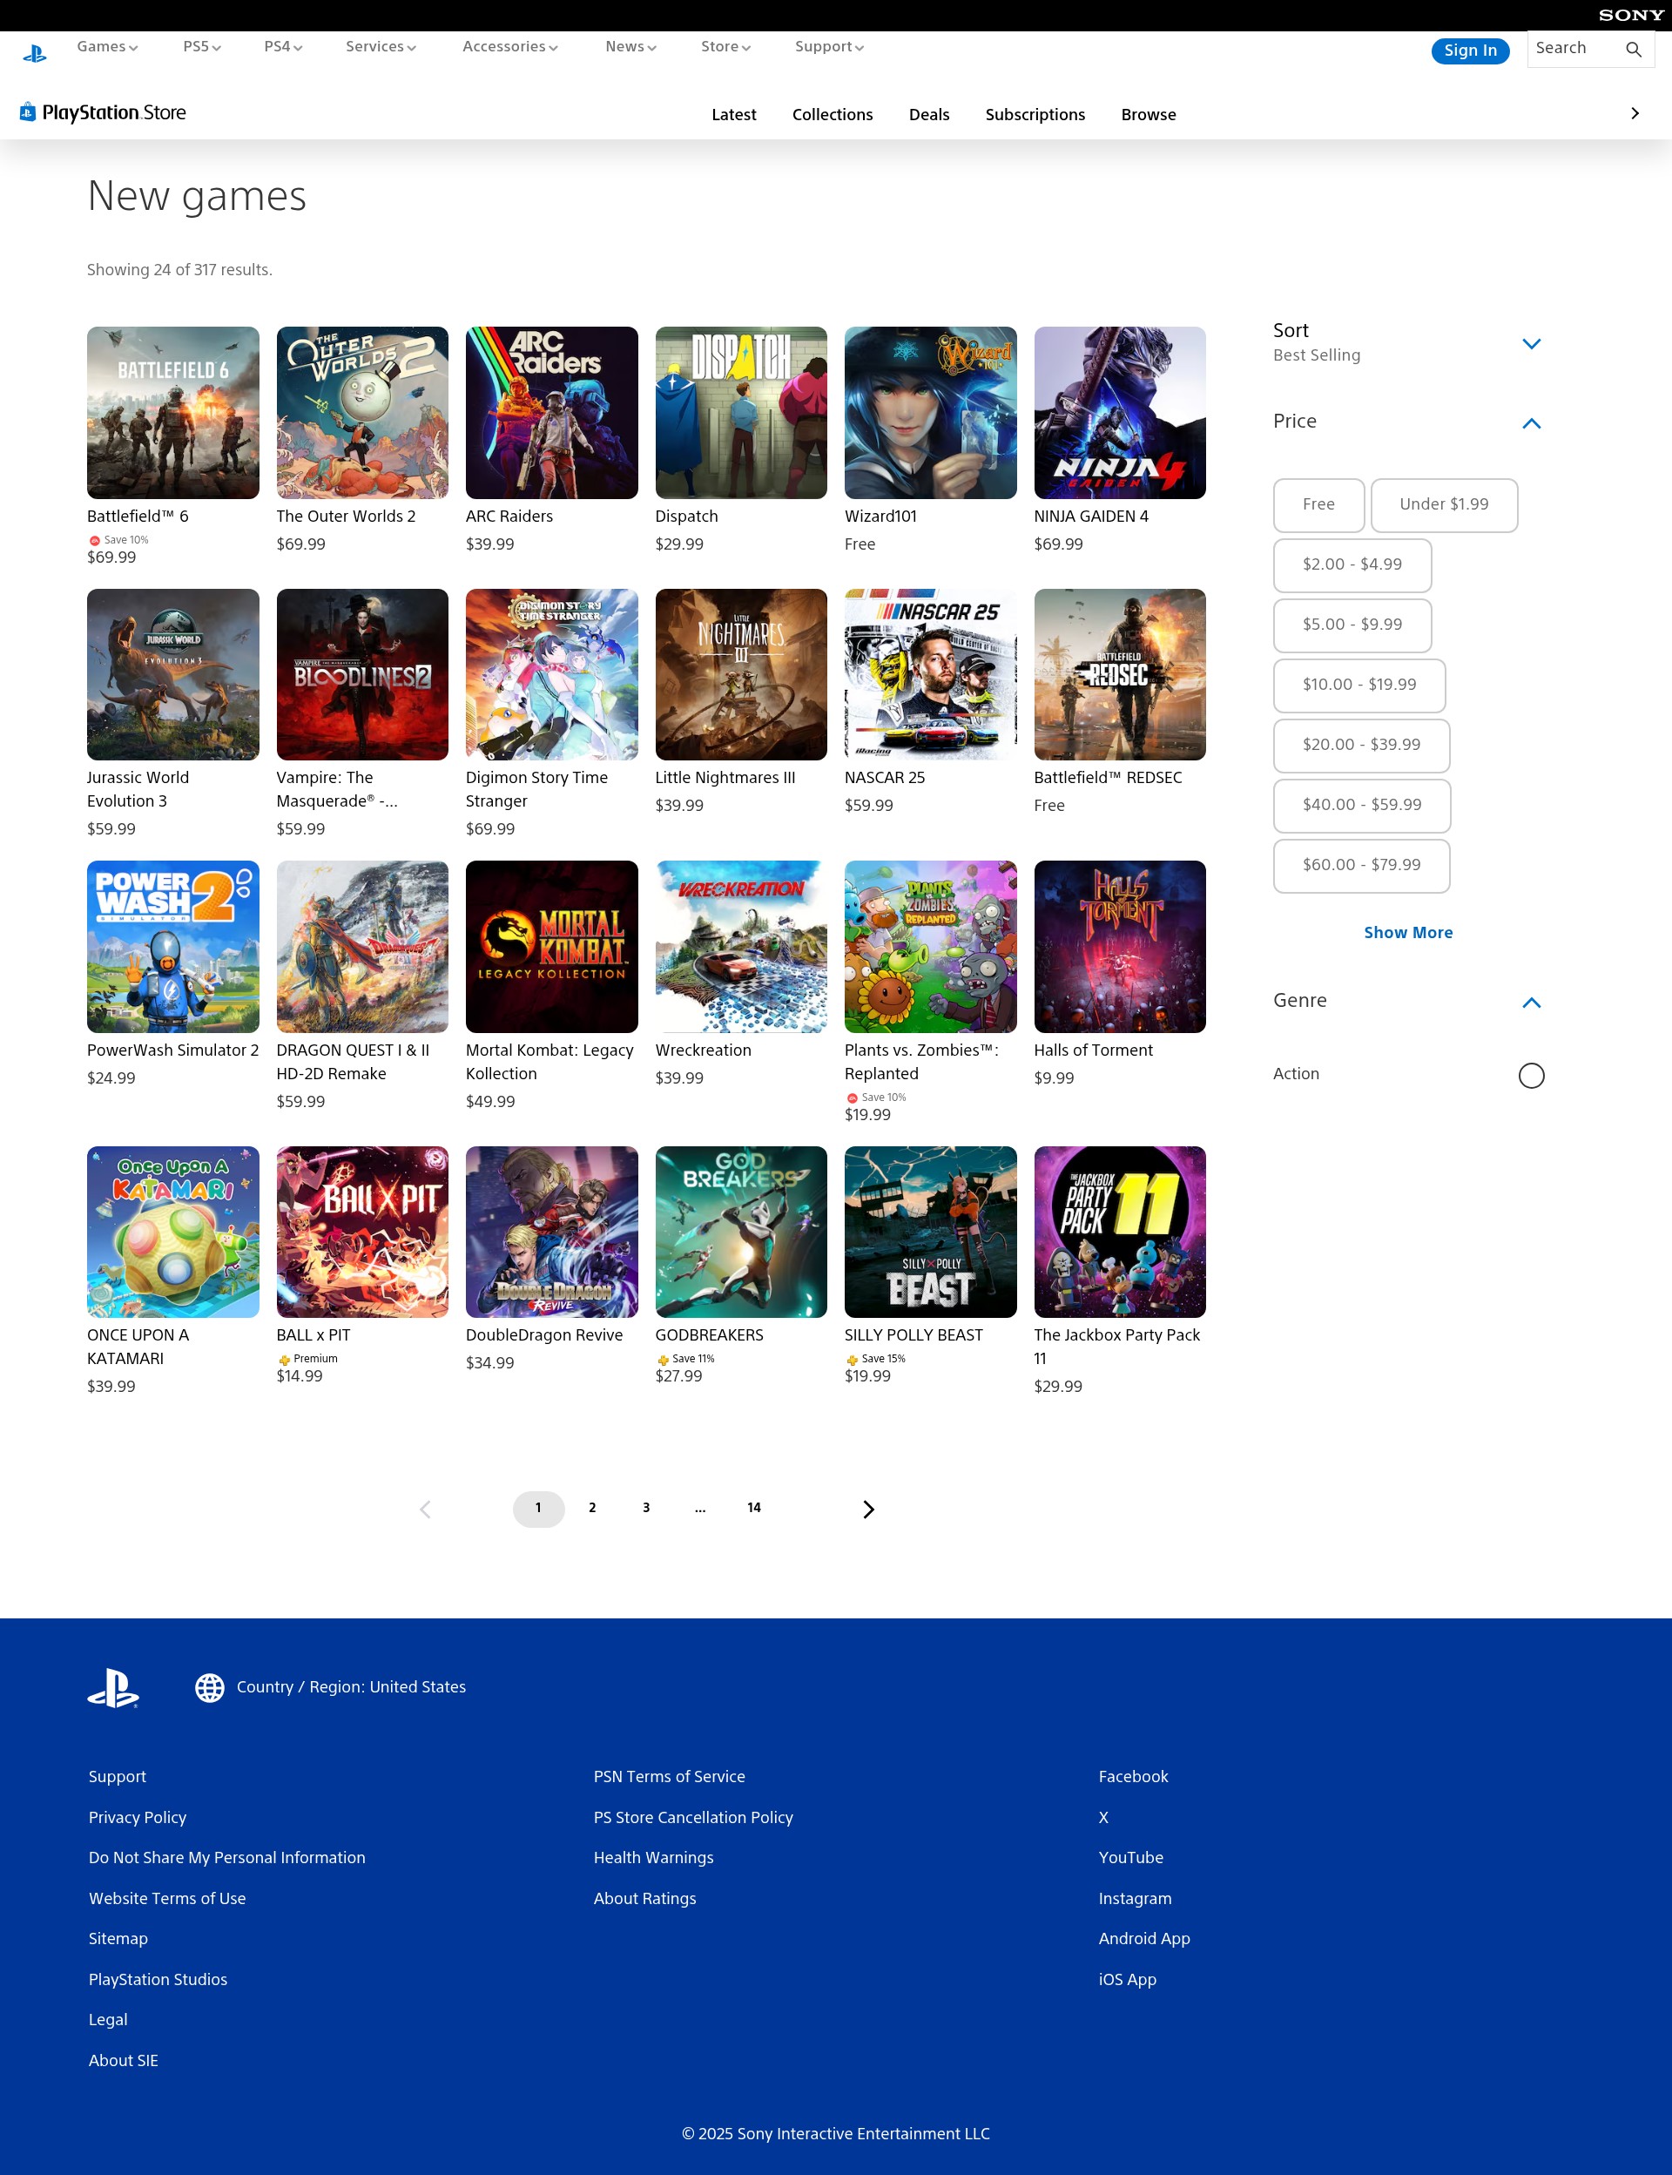The width and height of the screenshot is (1672, 2175).
Task: Expand the News menu
Action: click(631, 47)
